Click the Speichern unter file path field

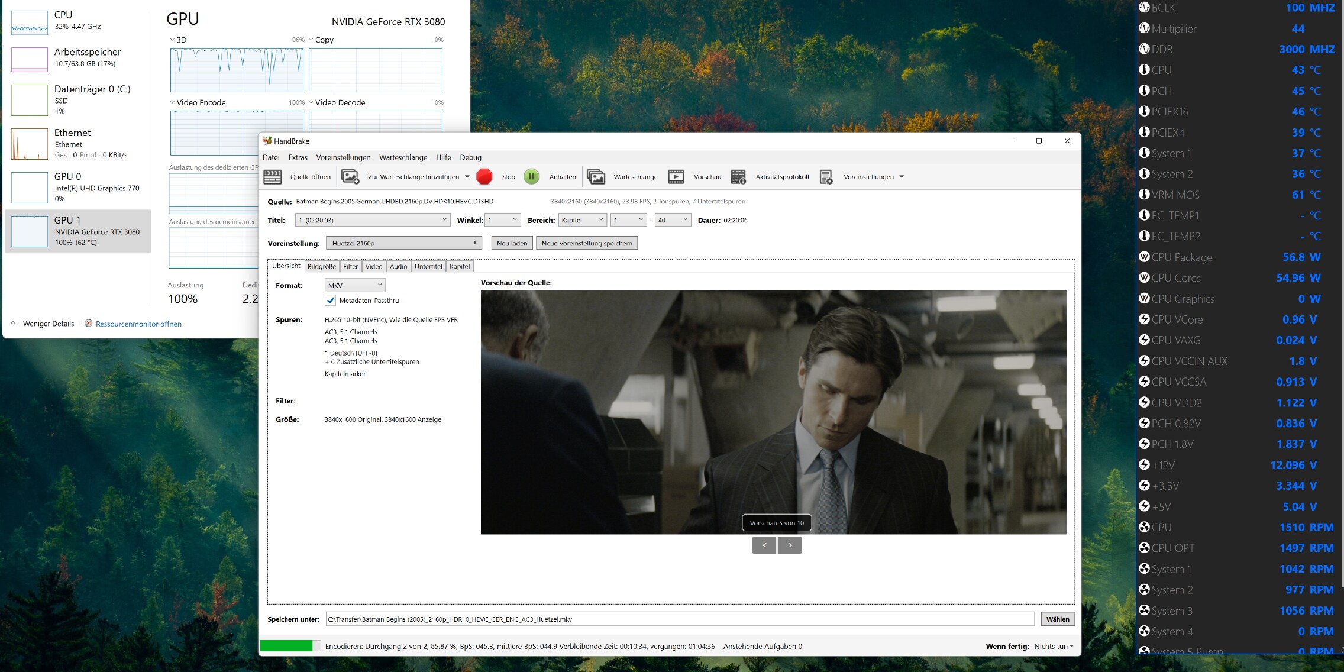coord(680,619)
